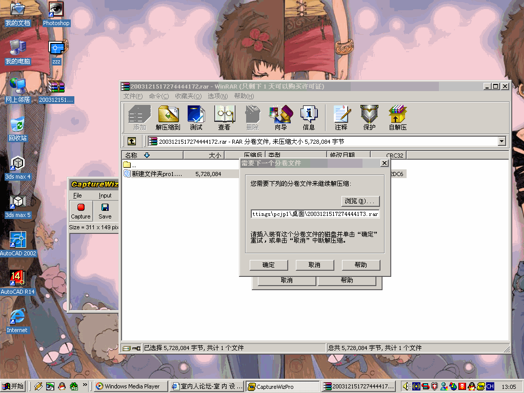Click the 开始 Start button
Screen dimensions: 524x393
click(13, 386)
